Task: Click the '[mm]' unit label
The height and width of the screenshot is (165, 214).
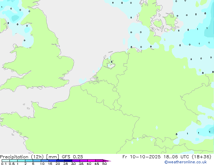Action: pos(53,157)
